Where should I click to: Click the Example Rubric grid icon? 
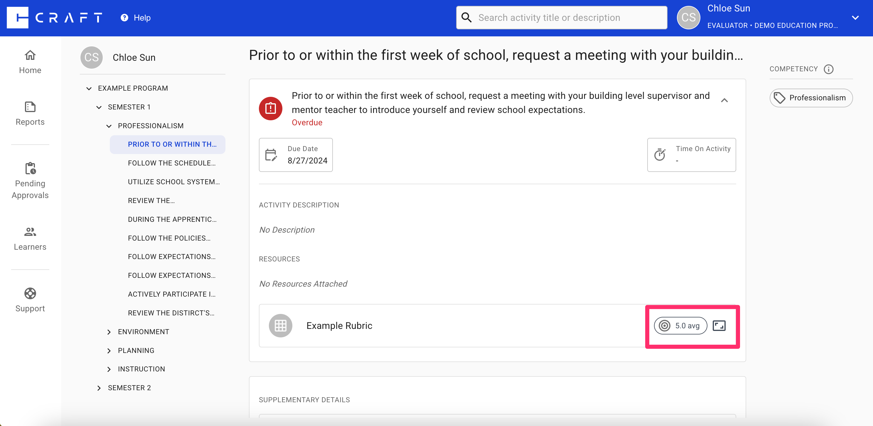point(280,325)
